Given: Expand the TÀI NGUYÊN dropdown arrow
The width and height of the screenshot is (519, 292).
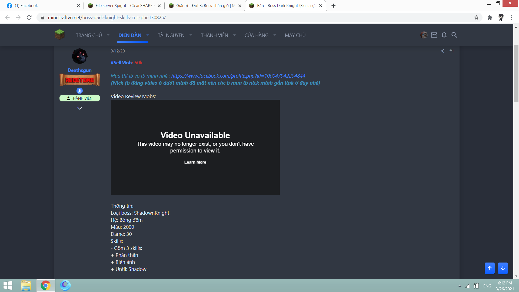Looking at the screenshot, I should tap(191, 35).
